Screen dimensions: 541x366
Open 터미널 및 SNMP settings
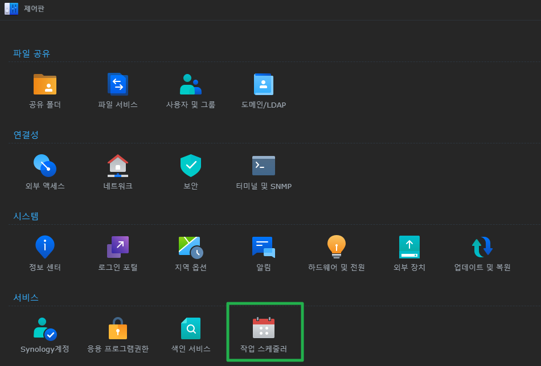coord(264,166)
